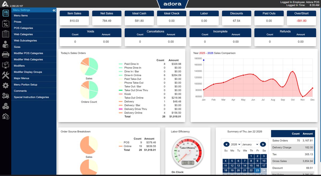Open the house with dollar sign icon
The height and width of the screenshot is (176, 321).
(6, 116)
